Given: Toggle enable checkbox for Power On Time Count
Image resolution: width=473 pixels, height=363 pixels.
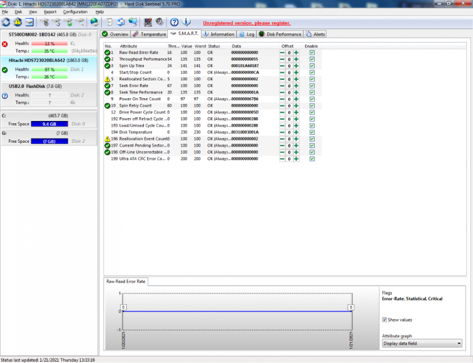Looking at the screenshot, I should 312,99.
